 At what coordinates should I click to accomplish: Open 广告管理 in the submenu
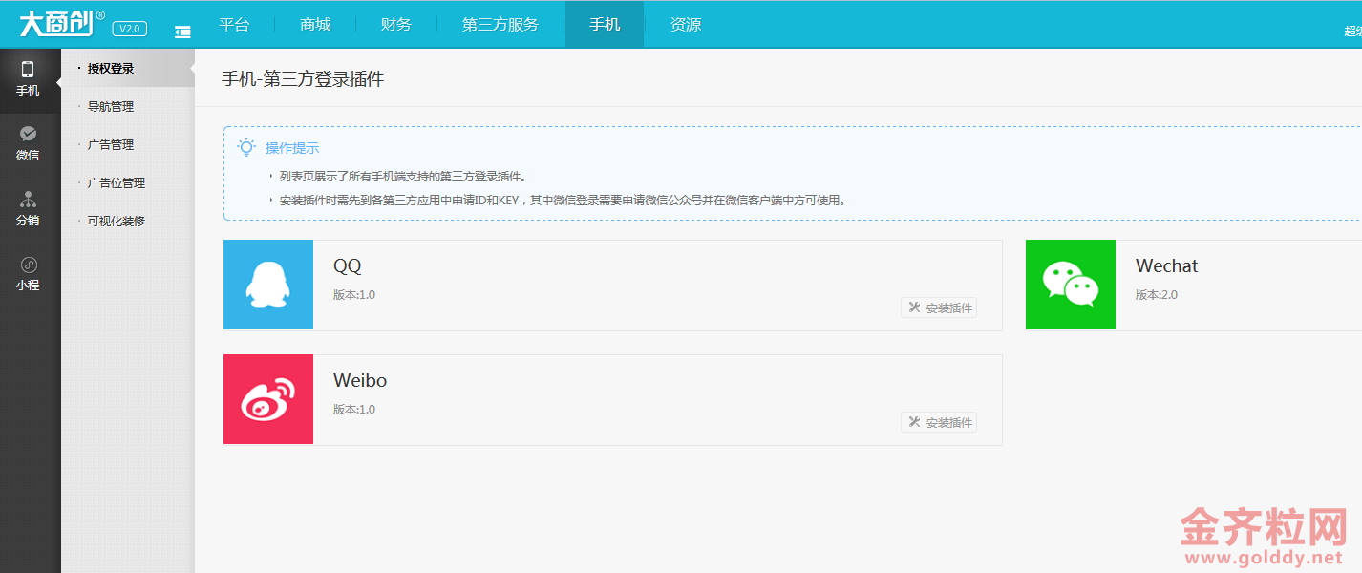pos(111,145)
